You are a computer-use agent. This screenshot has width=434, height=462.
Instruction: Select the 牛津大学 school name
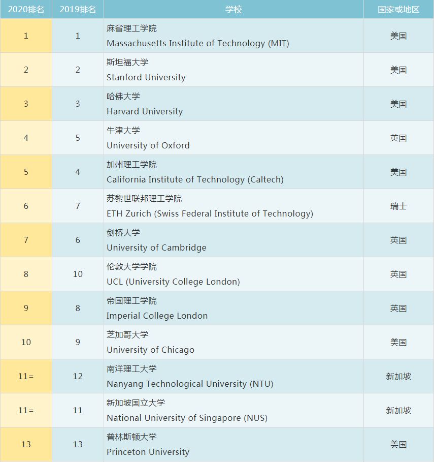point(123,130)
